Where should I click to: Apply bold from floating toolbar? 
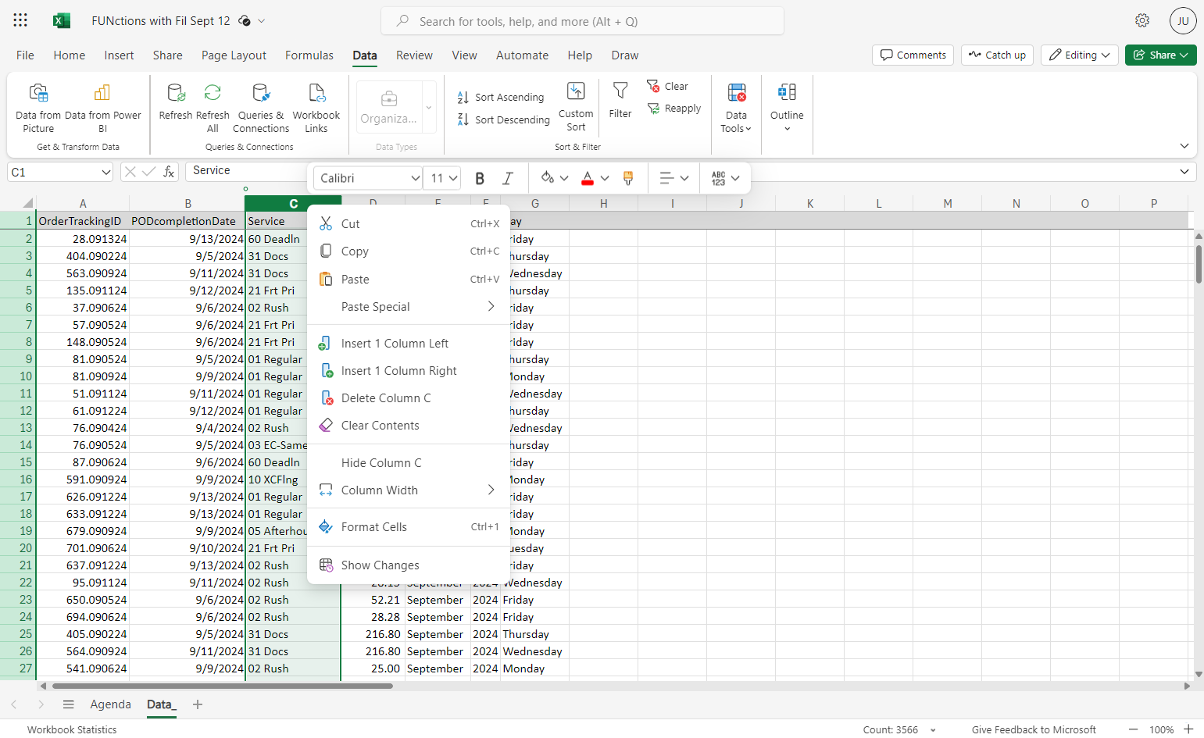tap(480, 178)
